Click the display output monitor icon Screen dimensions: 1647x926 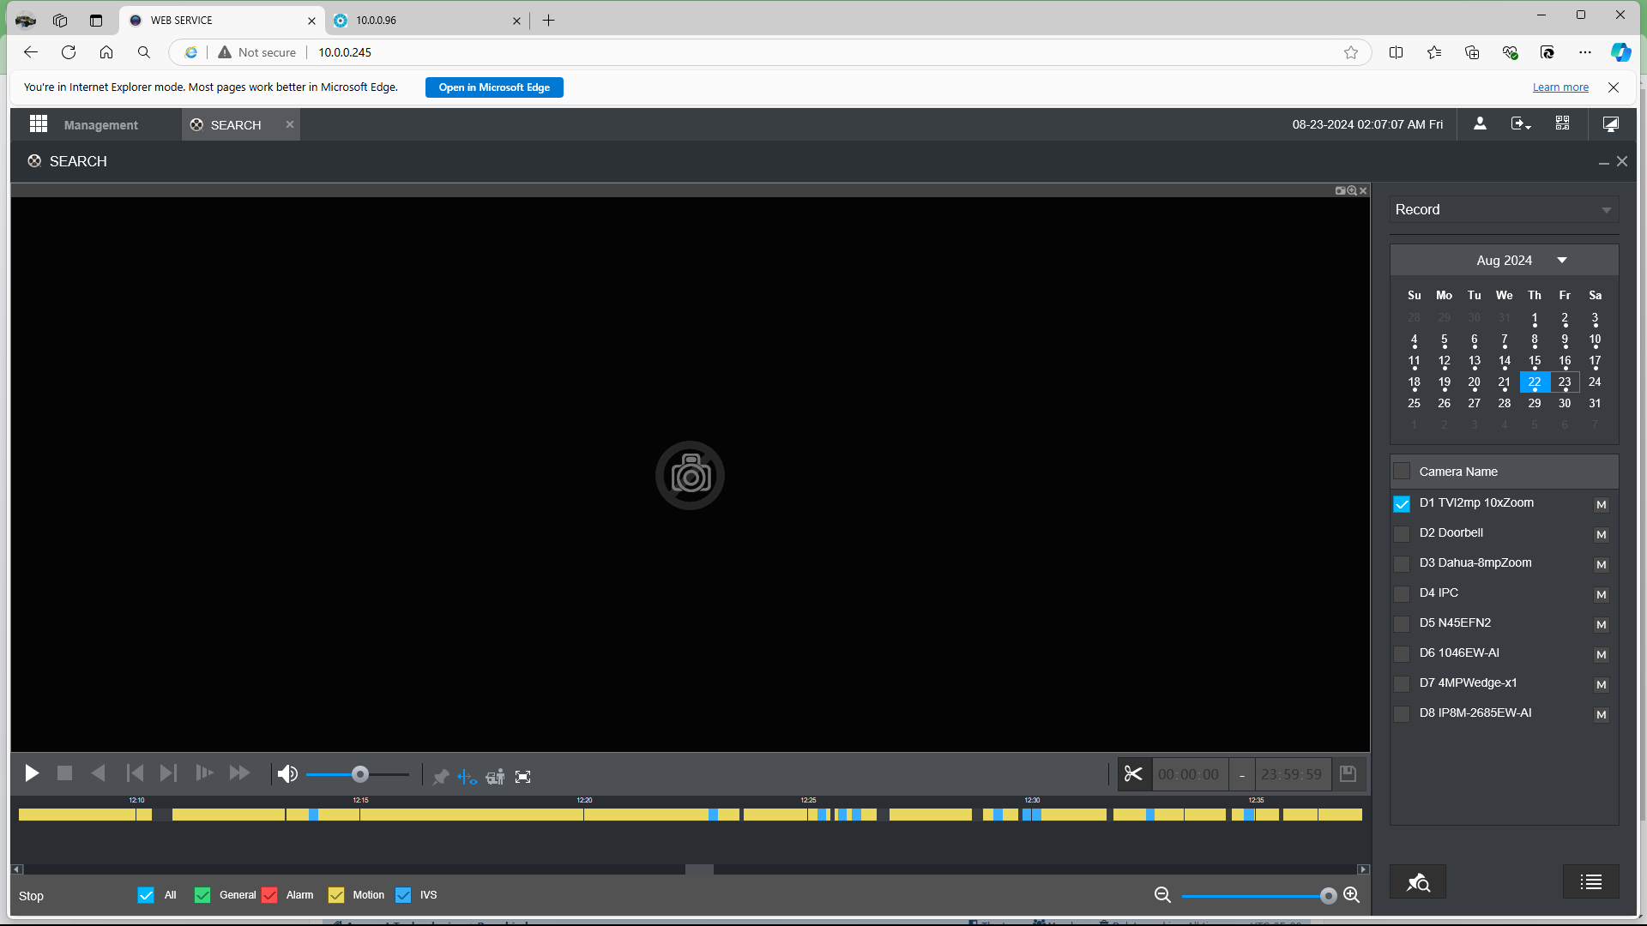click(1611, 124)
